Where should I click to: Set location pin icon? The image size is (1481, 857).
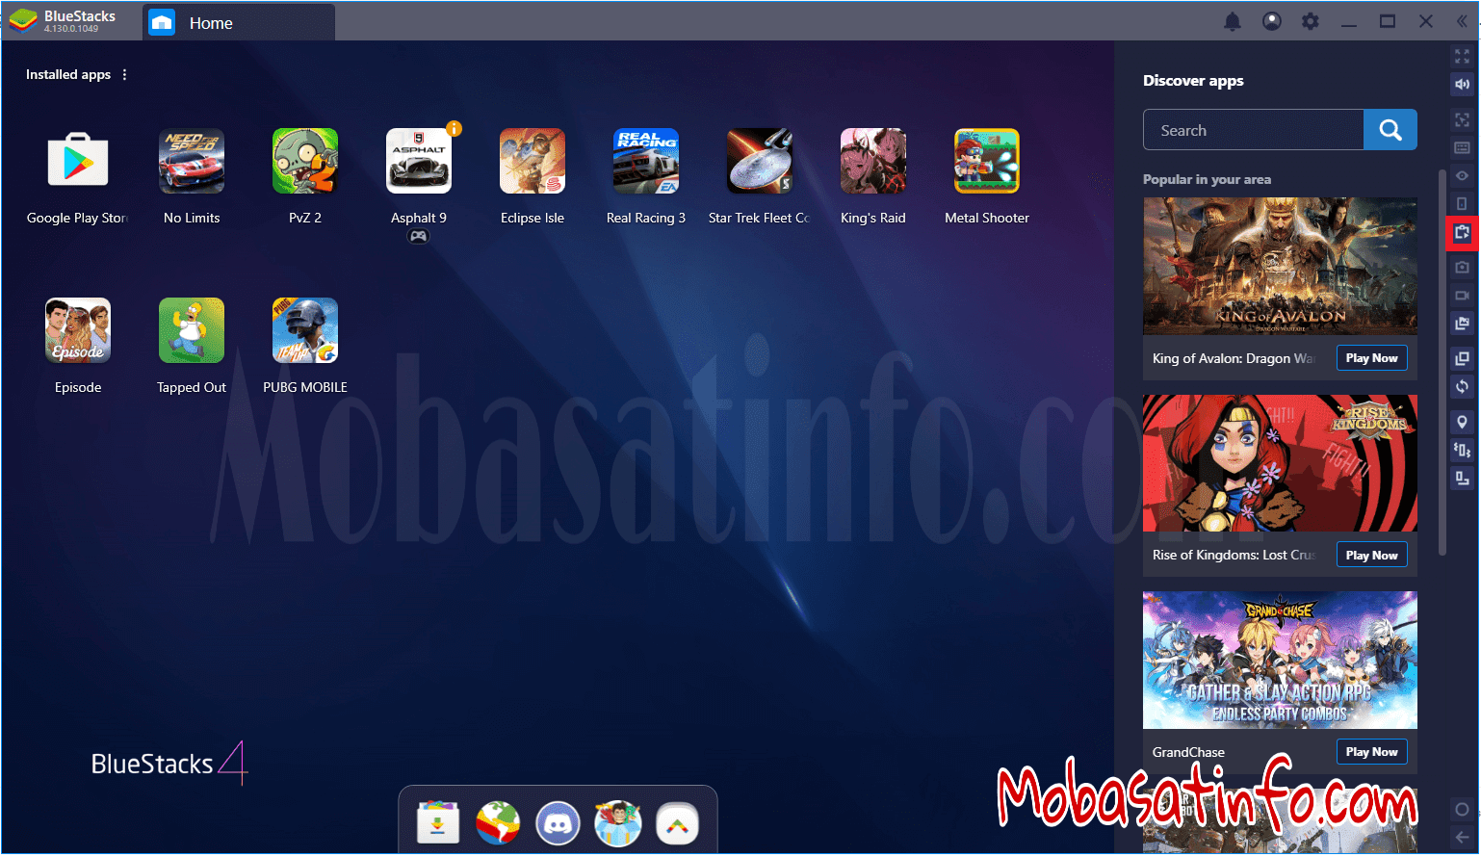tap(1462, 422)
